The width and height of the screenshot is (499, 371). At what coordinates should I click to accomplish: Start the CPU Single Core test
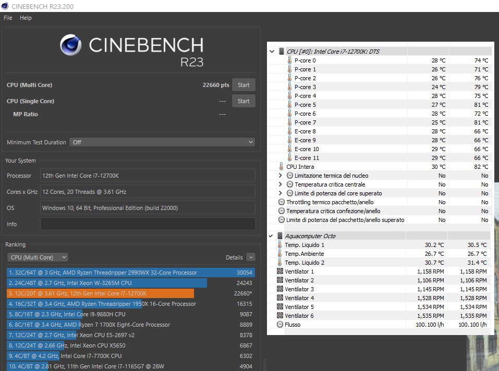pyautogui.click(x=244, y=101)
